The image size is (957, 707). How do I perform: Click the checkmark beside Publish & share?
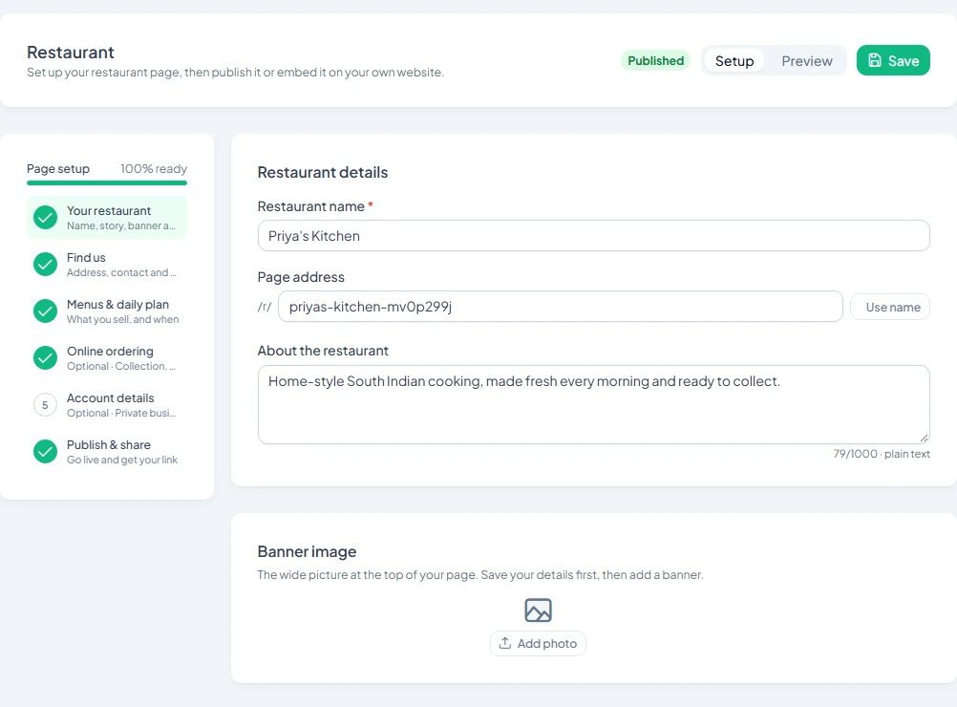[x=45, y=452]
